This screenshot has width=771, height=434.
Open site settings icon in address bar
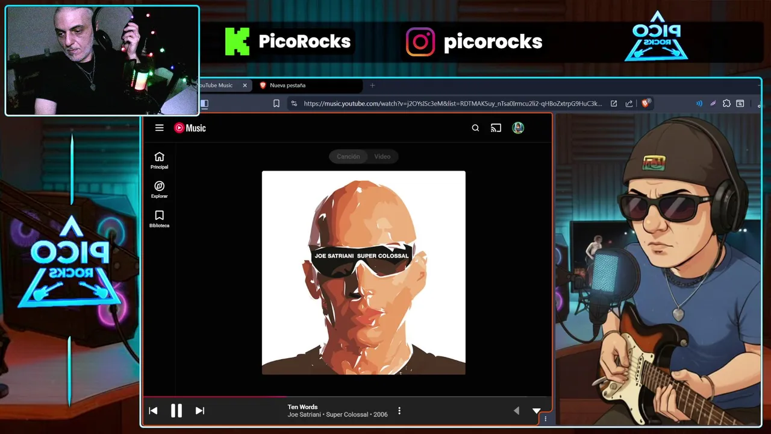click(294, 104)
